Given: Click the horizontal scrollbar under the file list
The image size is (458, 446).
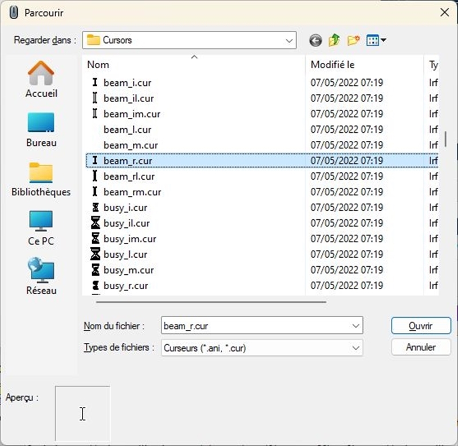Looking at the screenshot, I should coord(211,301).
